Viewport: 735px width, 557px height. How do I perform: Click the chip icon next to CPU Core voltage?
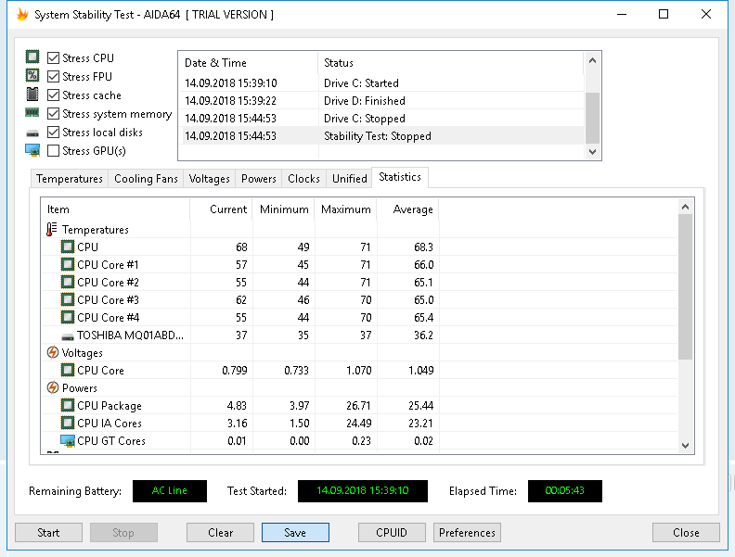pos(68,370)
